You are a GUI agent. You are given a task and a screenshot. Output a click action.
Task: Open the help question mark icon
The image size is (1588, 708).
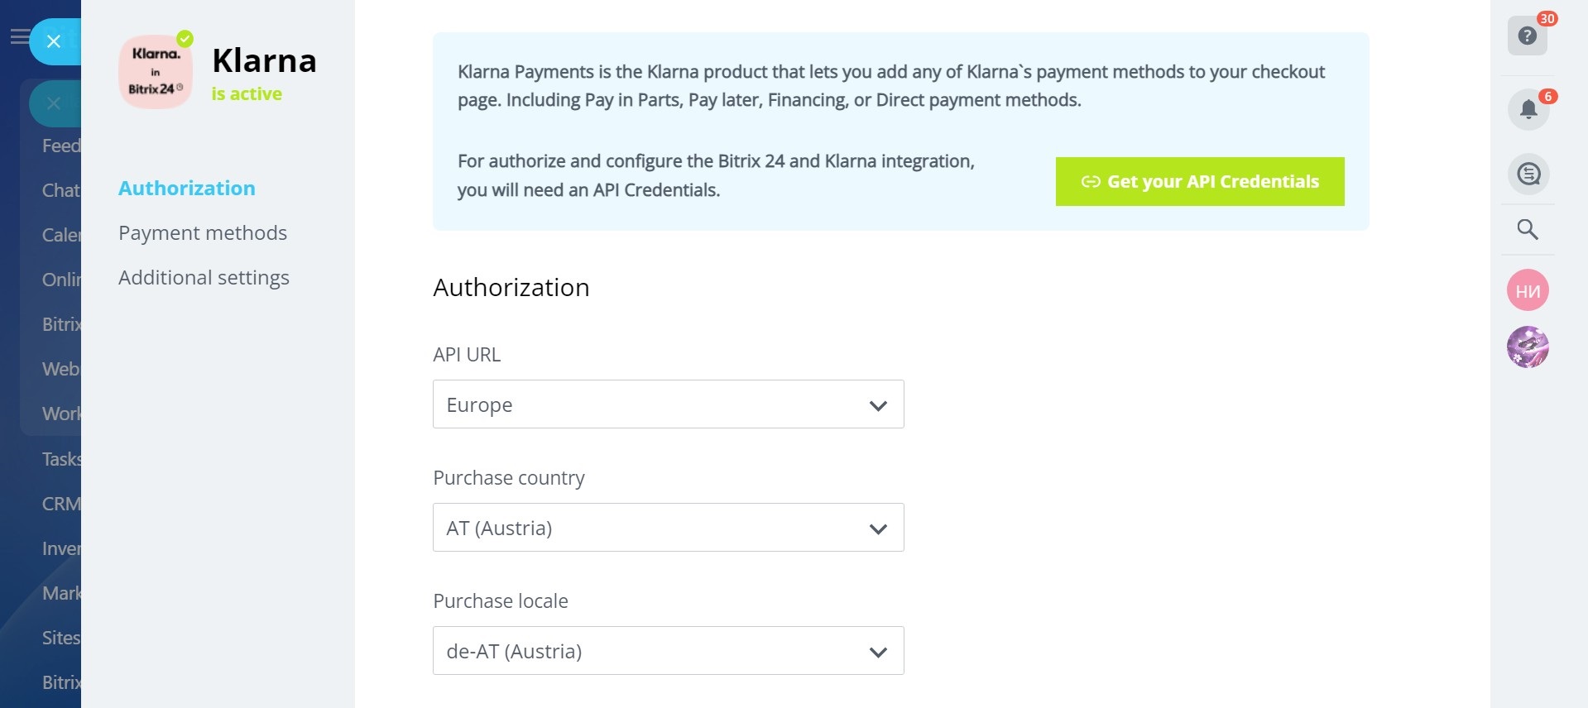tap(1527, 36)
